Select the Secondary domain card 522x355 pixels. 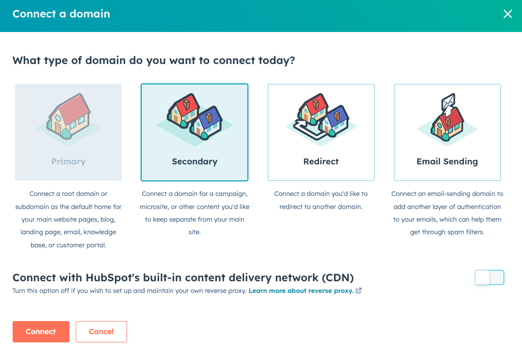(x=194, y=132)
